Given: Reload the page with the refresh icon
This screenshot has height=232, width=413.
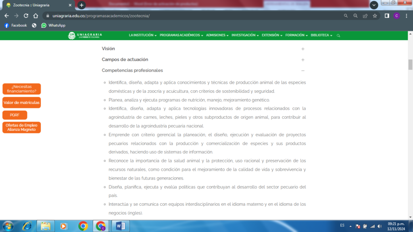Looking at the screenshot, I should click(x=26, y=16).
